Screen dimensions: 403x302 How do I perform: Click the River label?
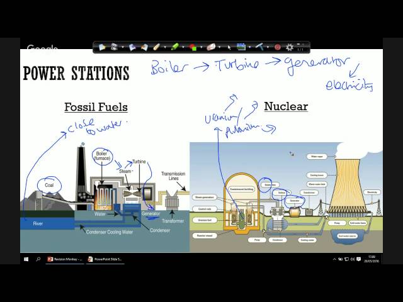tap(38, 224)
